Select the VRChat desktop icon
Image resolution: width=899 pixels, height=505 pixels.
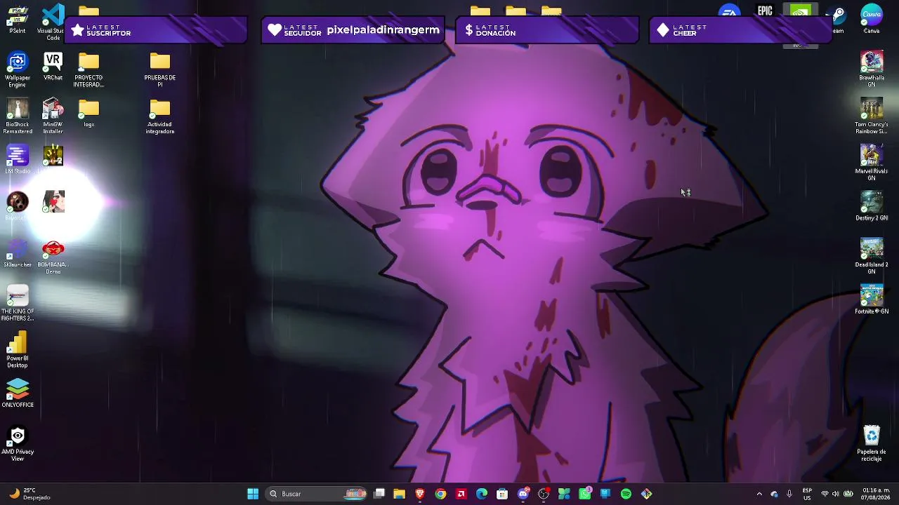pos(53,66)
